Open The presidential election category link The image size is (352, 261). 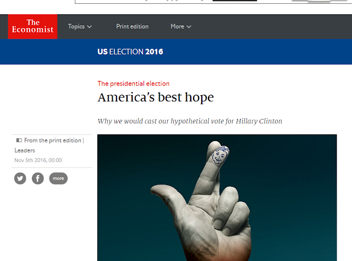(x=133, y=84)
